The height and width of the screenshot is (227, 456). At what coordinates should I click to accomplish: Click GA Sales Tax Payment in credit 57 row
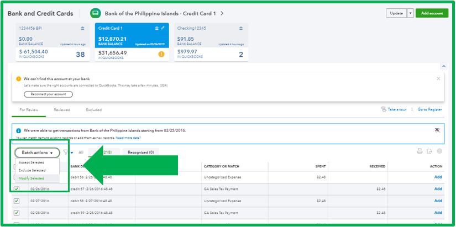(x=221, y=189)
